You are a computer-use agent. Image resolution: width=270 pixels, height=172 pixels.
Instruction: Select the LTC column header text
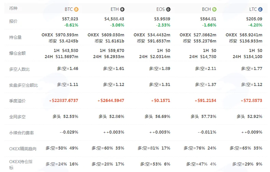(x=253, y=9)
